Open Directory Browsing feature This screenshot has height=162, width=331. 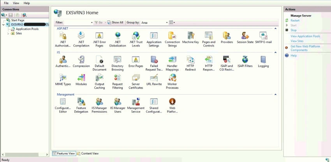(118, 64)
